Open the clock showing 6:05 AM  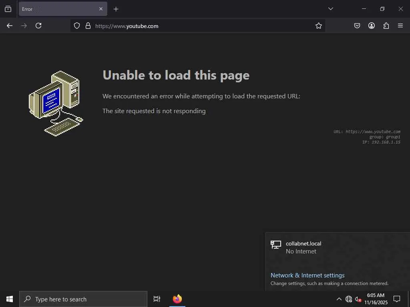(x=376, y=299)
